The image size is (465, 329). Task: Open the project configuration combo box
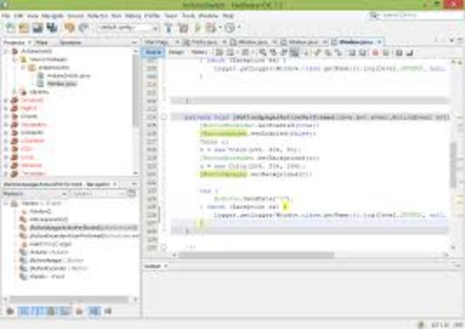[128, 28]
